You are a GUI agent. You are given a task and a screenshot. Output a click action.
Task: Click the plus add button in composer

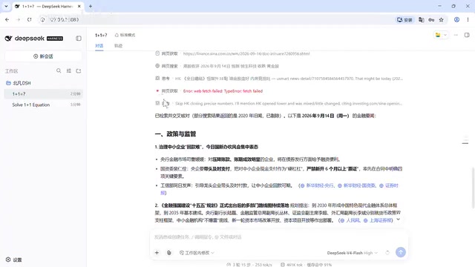click(x=157, y=253)
